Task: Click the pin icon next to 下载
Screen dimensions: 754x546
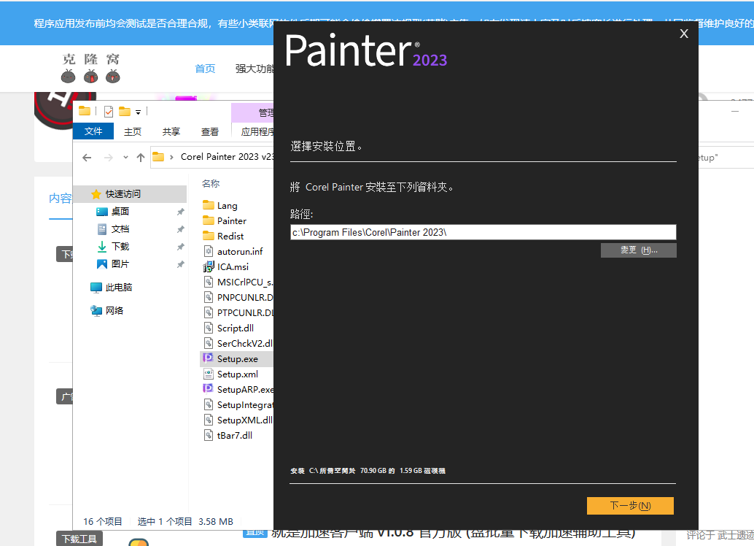Action: (180, 247)
